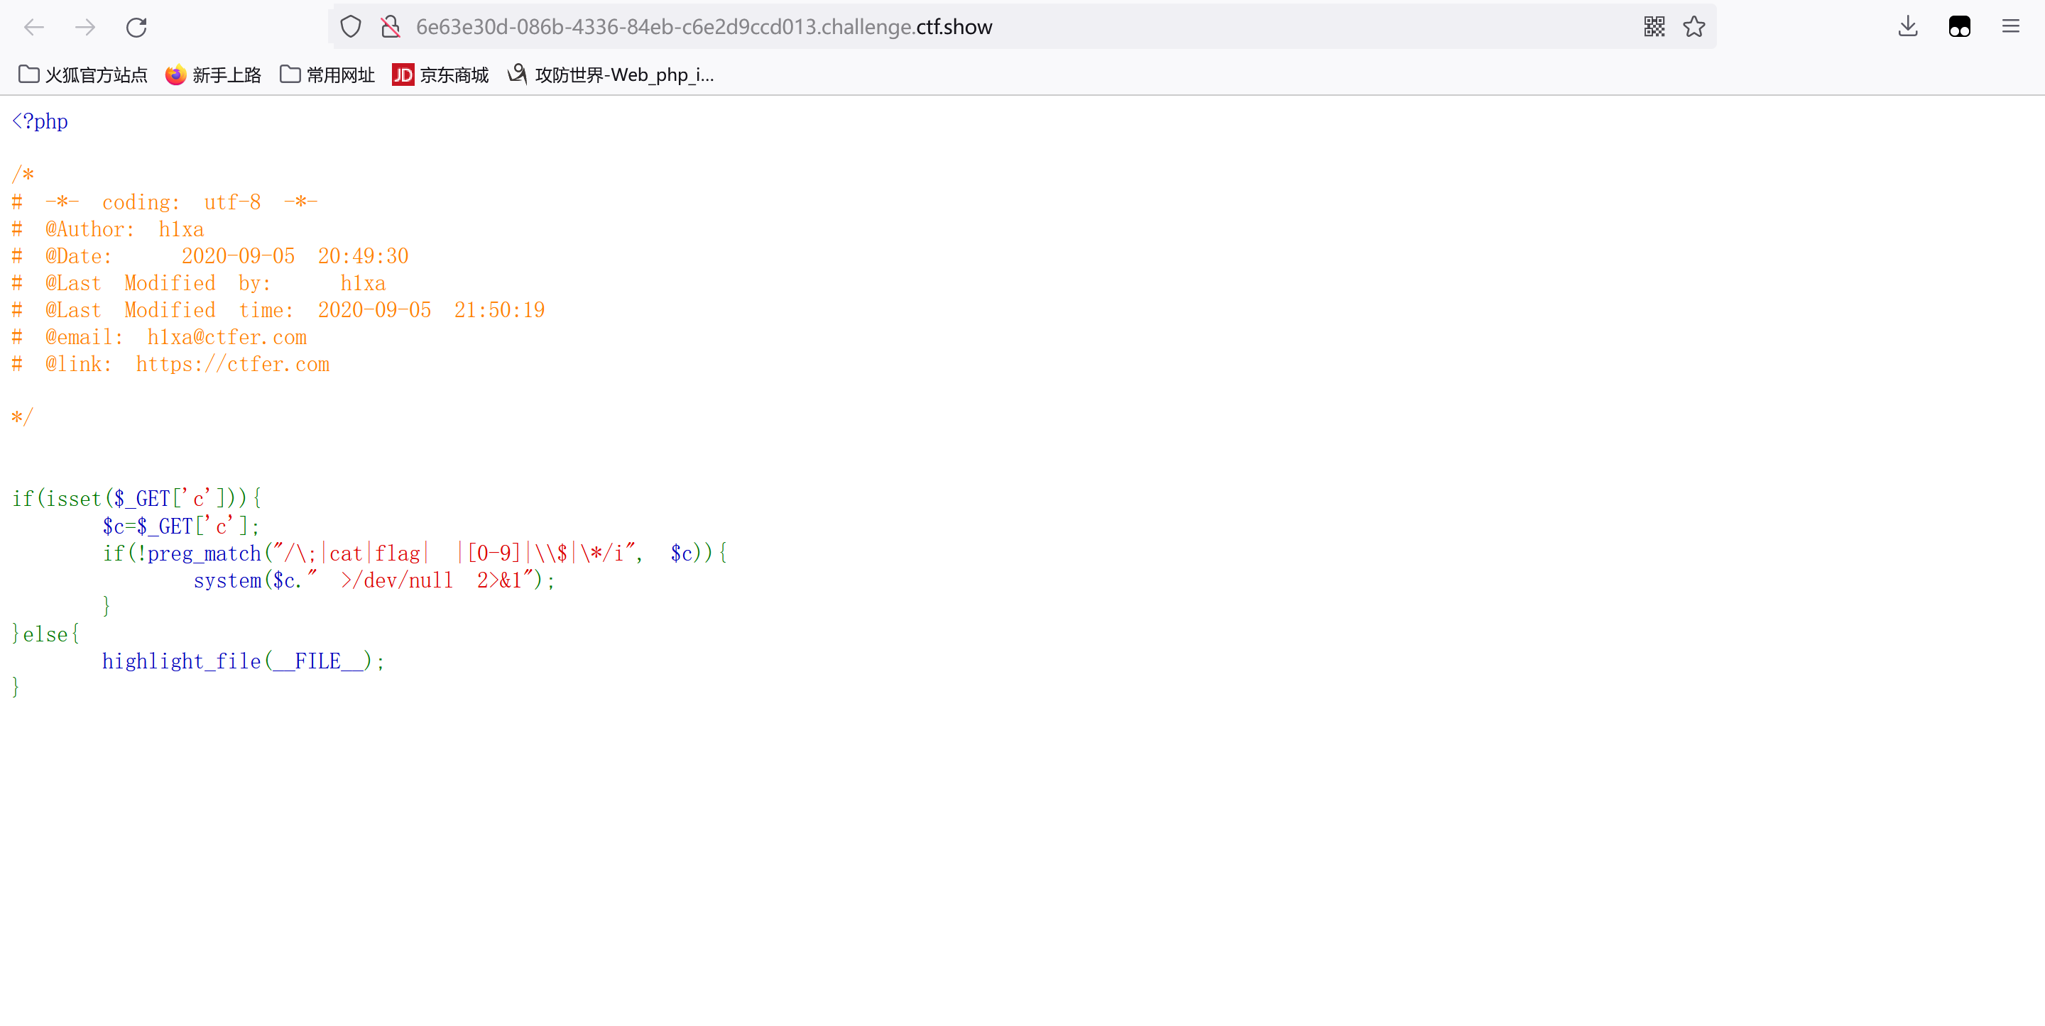The image size is (2045, 1026).
Task: Open the 新手上路 bookmark
Action: coord(213,75)
